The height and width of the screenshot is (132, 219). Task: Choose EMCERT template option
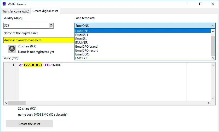pyautogui.click(x=143, y=58)
